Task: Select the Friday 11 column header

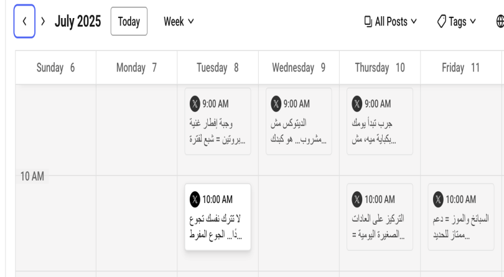Action: (x=460, y=68)
